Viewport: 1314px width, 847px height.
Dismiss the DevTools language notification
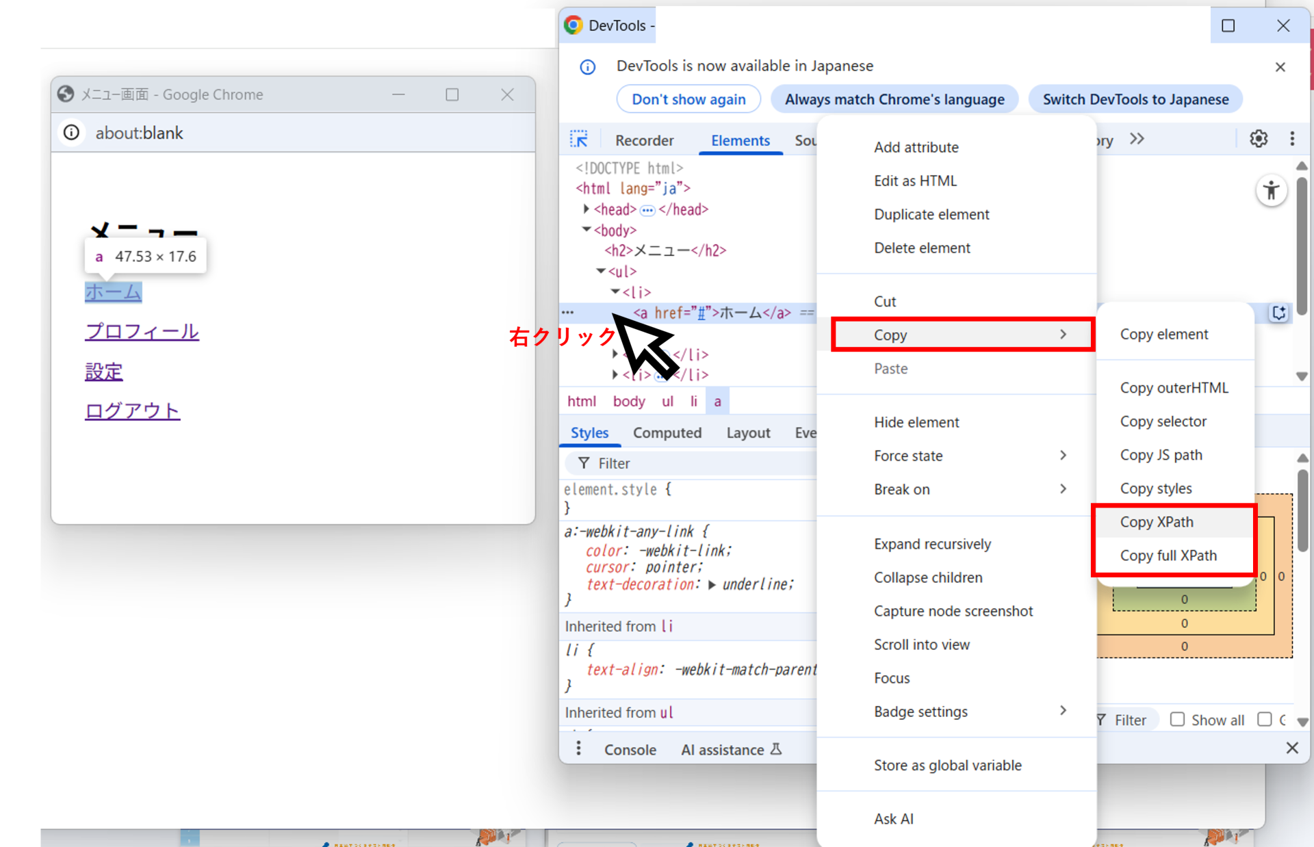pos(1280,67)
